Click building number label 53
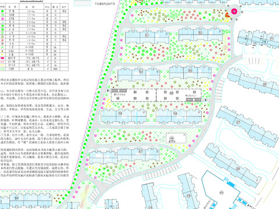The height and width of the screenshot is (209, 279). pyautogui.click(x=141, y=72)
